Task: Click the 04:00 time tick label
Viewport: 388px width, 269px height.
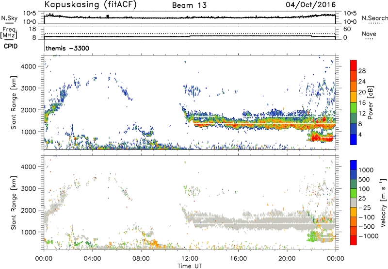Action: coord(93,259)
